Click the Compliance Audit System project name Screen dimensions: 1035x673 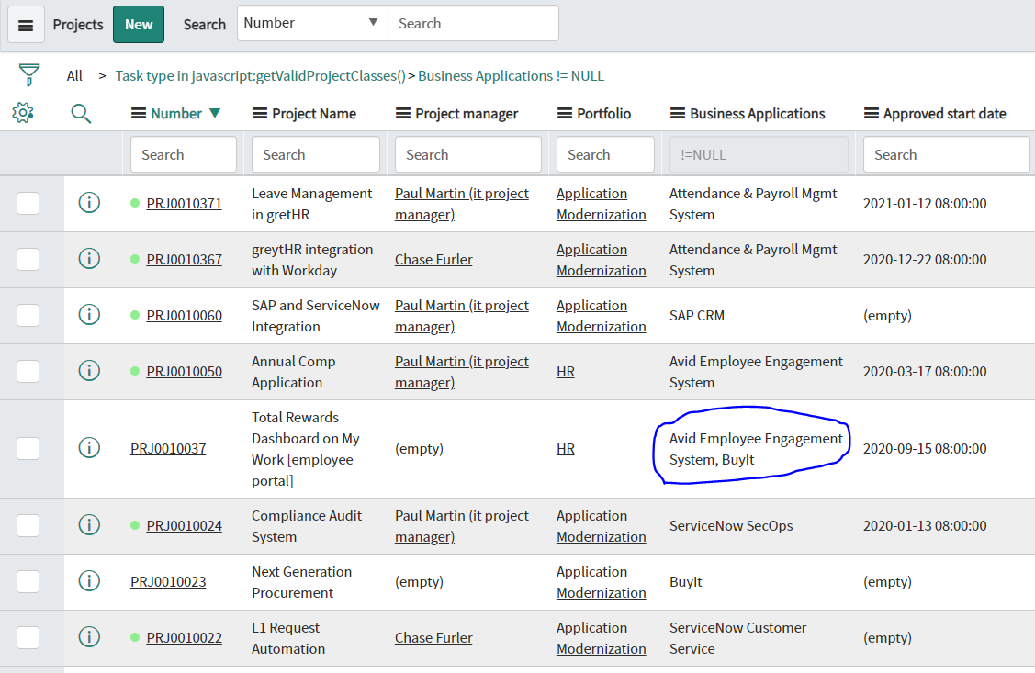click(x=307, y=526)
